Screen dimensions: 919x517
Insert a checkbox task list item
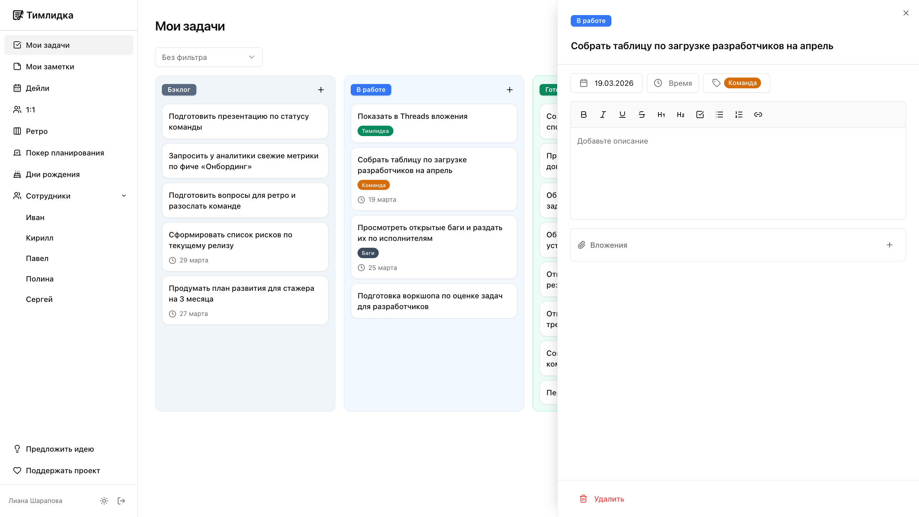pyautogui.click(x=700, y=115)
